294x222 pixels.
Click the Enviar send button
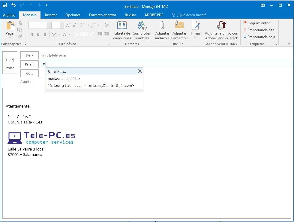10,63
